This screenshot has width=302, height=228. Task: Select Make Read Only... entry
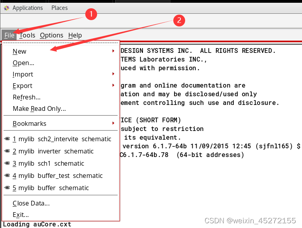(x=39, y=108)
